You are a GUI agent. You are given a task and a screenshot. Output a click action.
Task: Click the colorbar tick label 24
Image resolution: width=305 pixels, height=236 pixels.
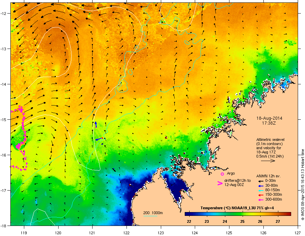coord(225,221)
